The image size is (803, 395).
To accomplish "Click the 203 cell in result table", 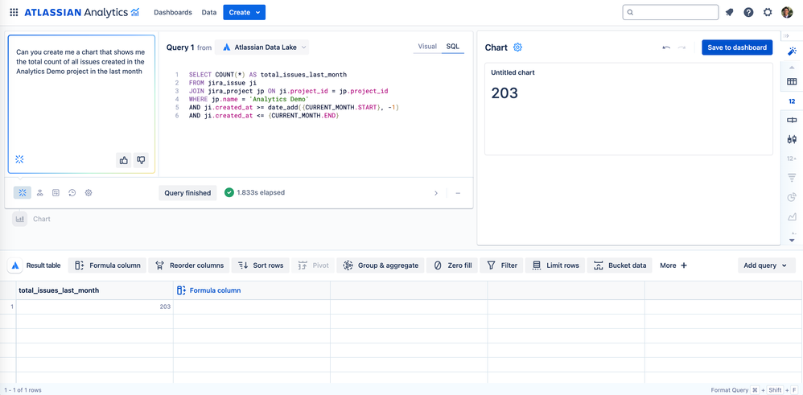I will (95, 307).
